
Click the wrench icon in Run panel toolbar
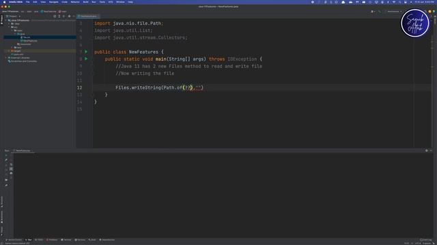coord(6,161)
